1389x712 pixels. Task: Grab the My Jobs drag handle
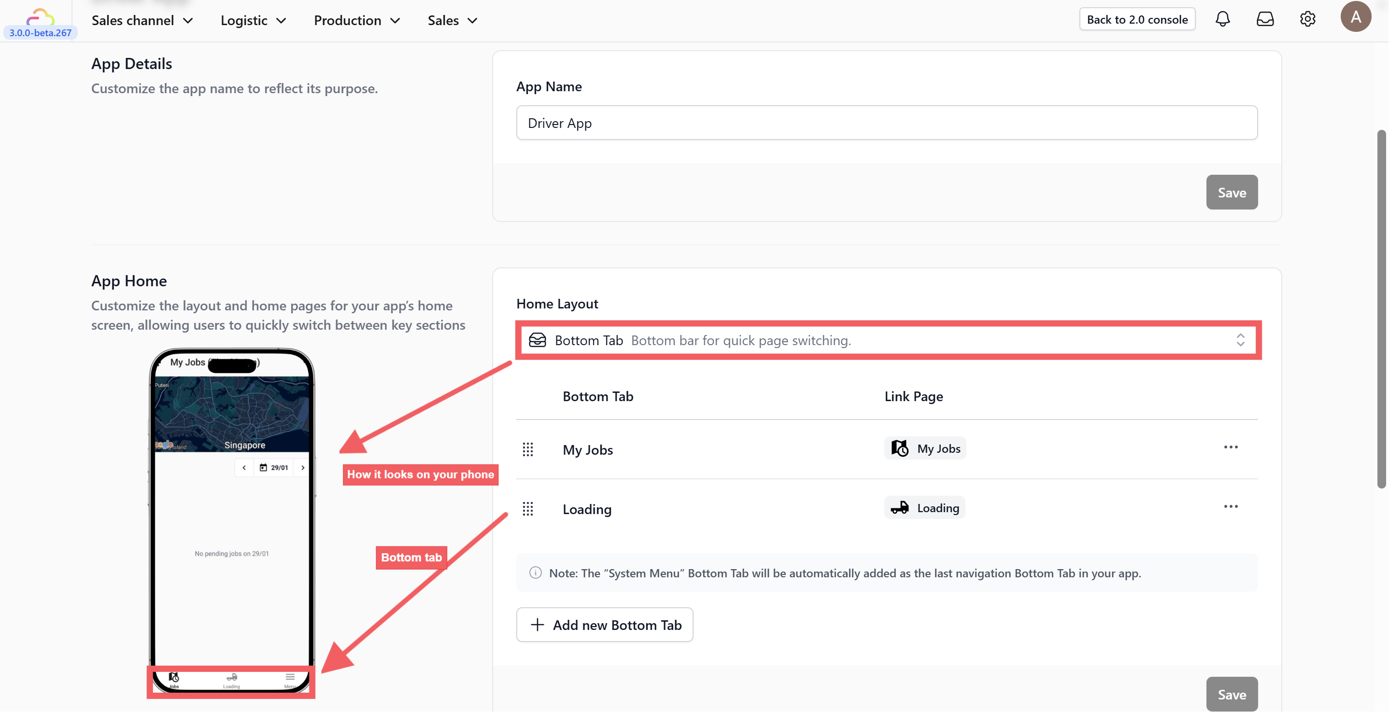(x=528, y=449)
